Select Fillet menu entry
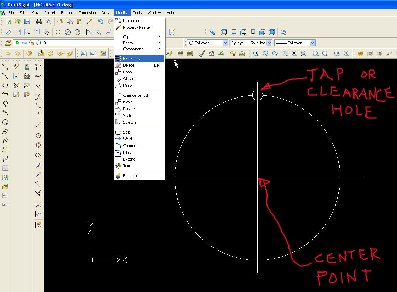 tap(139, 152)
